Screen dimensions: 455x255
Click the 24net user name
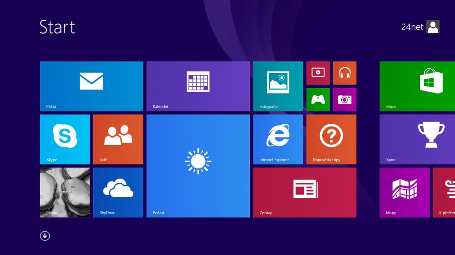click(412, 27)
